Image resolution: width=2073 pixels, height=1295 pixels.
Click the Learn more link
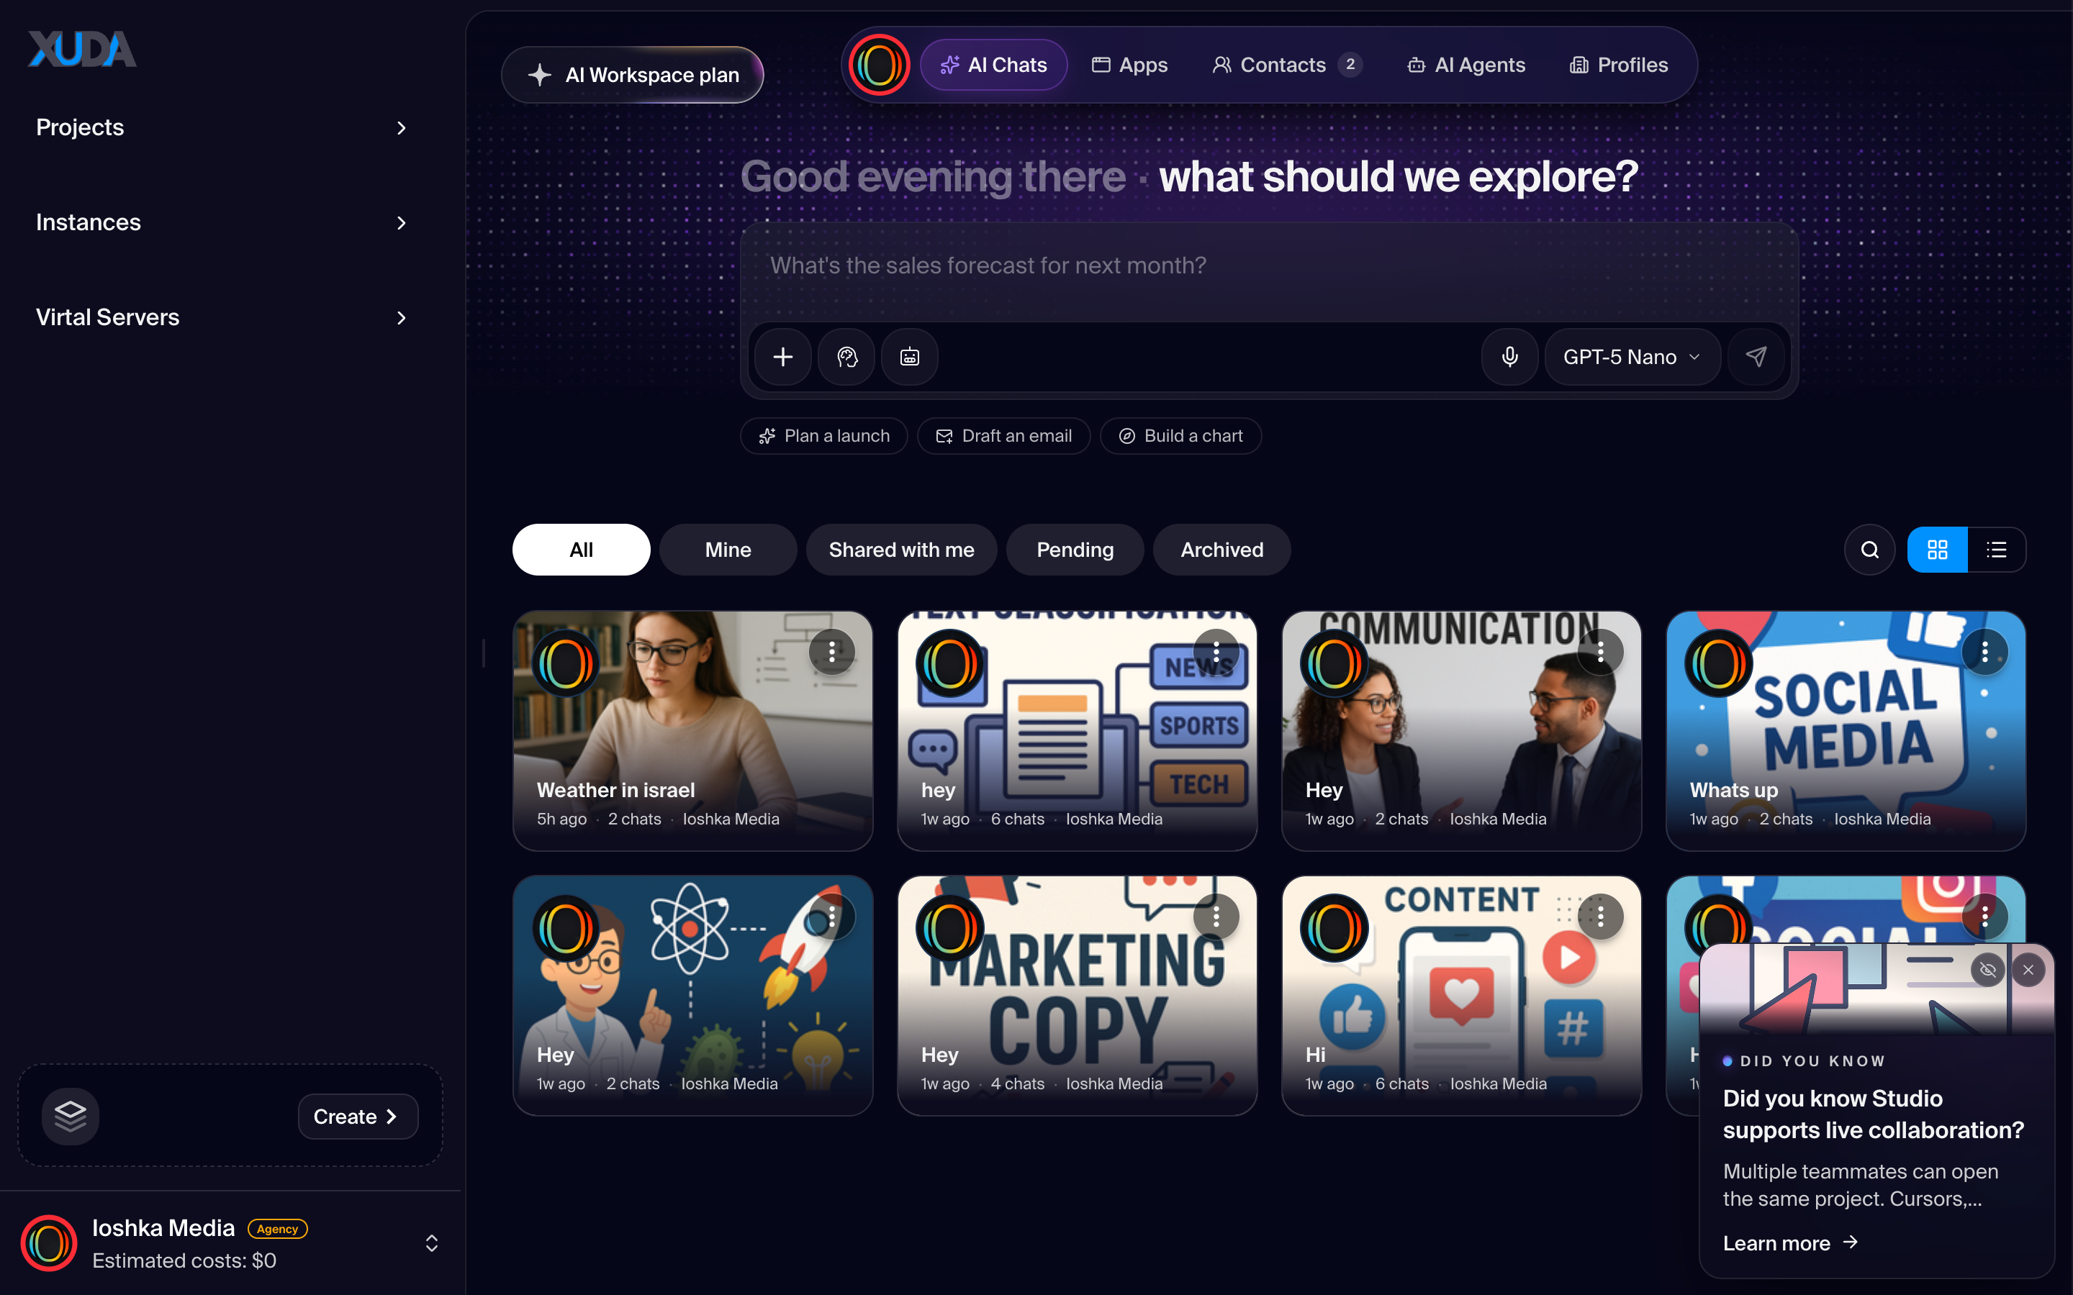pos(1790,1242)
